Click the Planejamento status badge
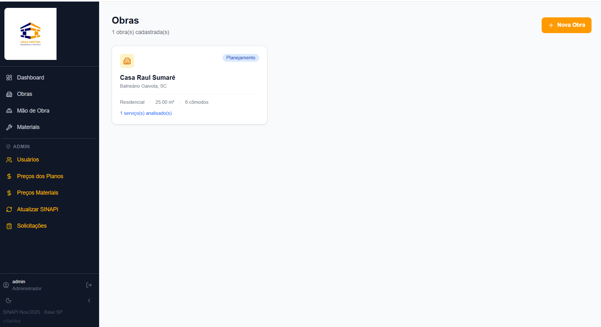The image size is (601, 327). tap(241, 58)
